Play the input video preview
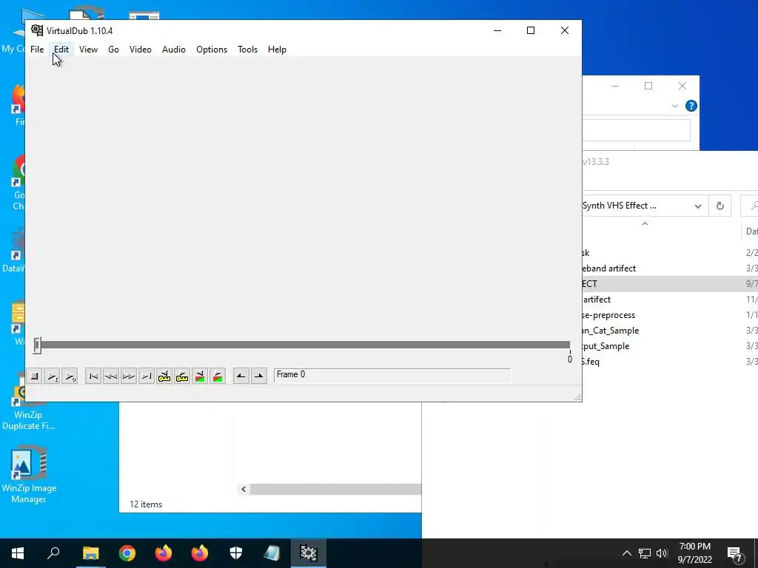758x568 pixels. tap(53, 376)
